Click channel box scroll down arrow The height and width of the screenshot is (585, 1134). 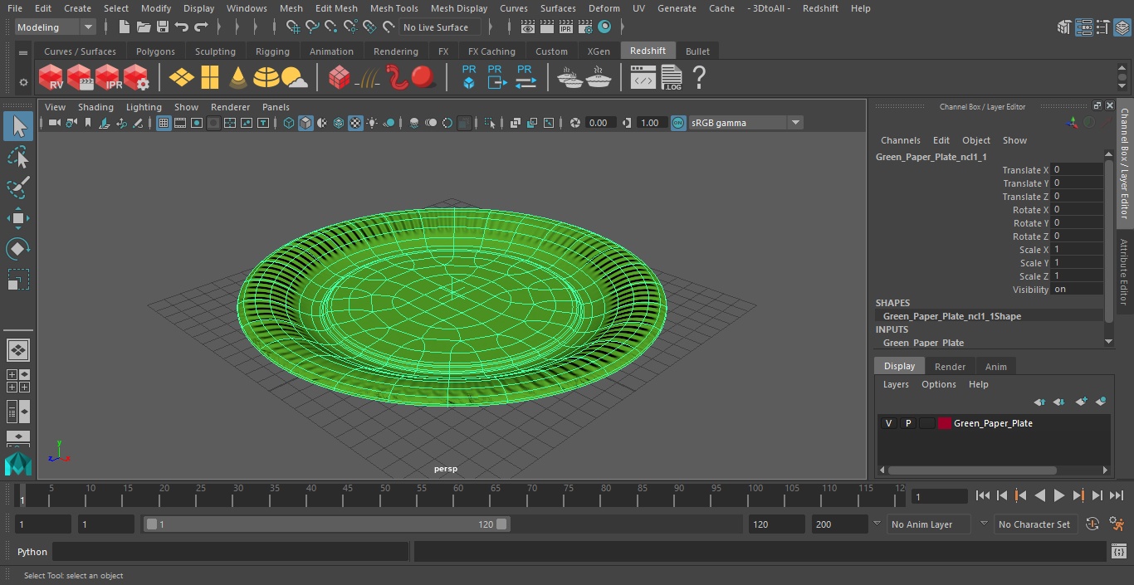(1108, 341)
